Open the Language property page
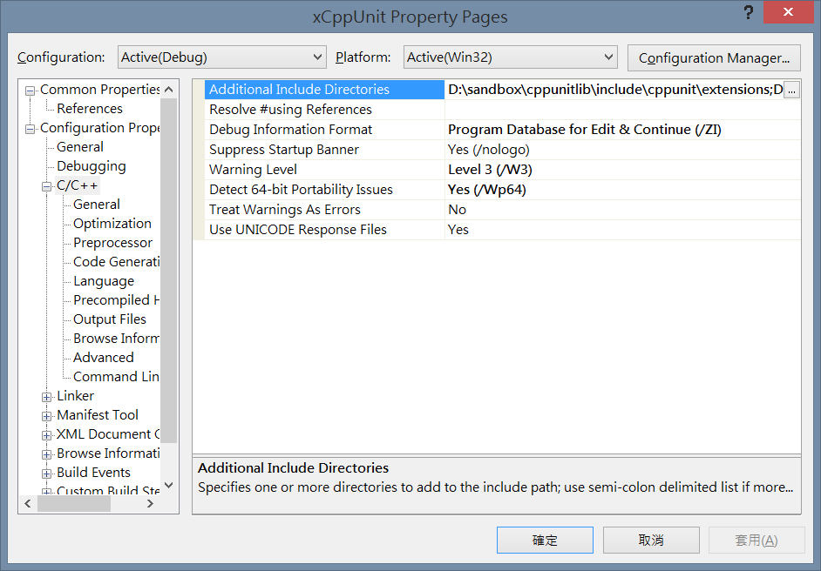 (104, 281)
